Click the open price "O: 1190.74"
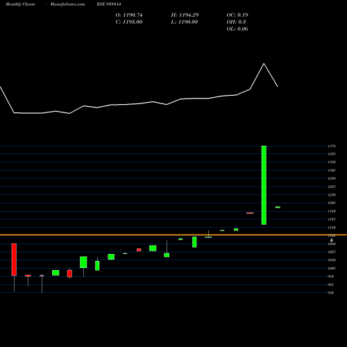347x347 pixels. [x=129, y=15]
